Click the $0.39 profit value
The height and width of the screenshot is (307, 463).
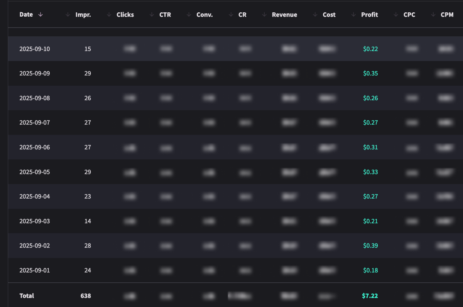pyautogui.click(x=370, y=246)
